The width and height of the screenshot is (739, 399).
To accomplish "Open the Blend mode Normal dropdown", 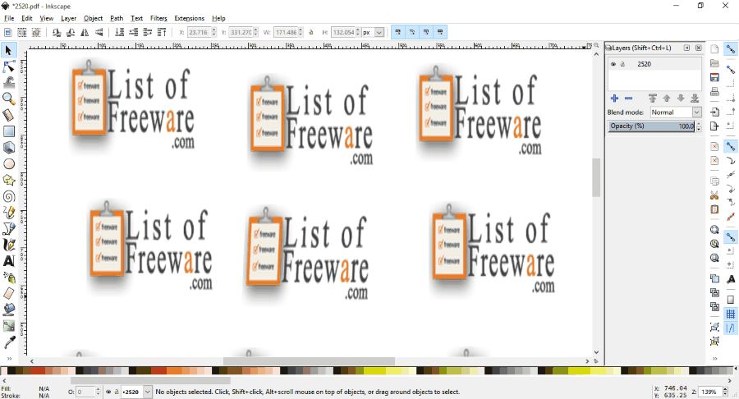I will point(676,112).
